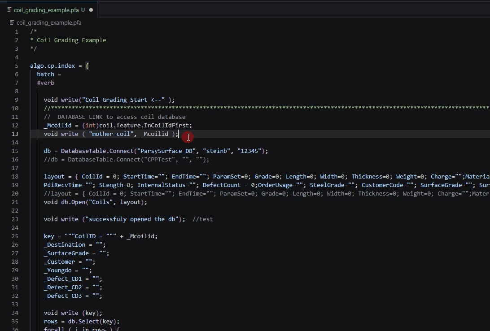Click the "_SurfaceGrade" variable on line 27
The image size is (490, 331).
click(66, 253)
